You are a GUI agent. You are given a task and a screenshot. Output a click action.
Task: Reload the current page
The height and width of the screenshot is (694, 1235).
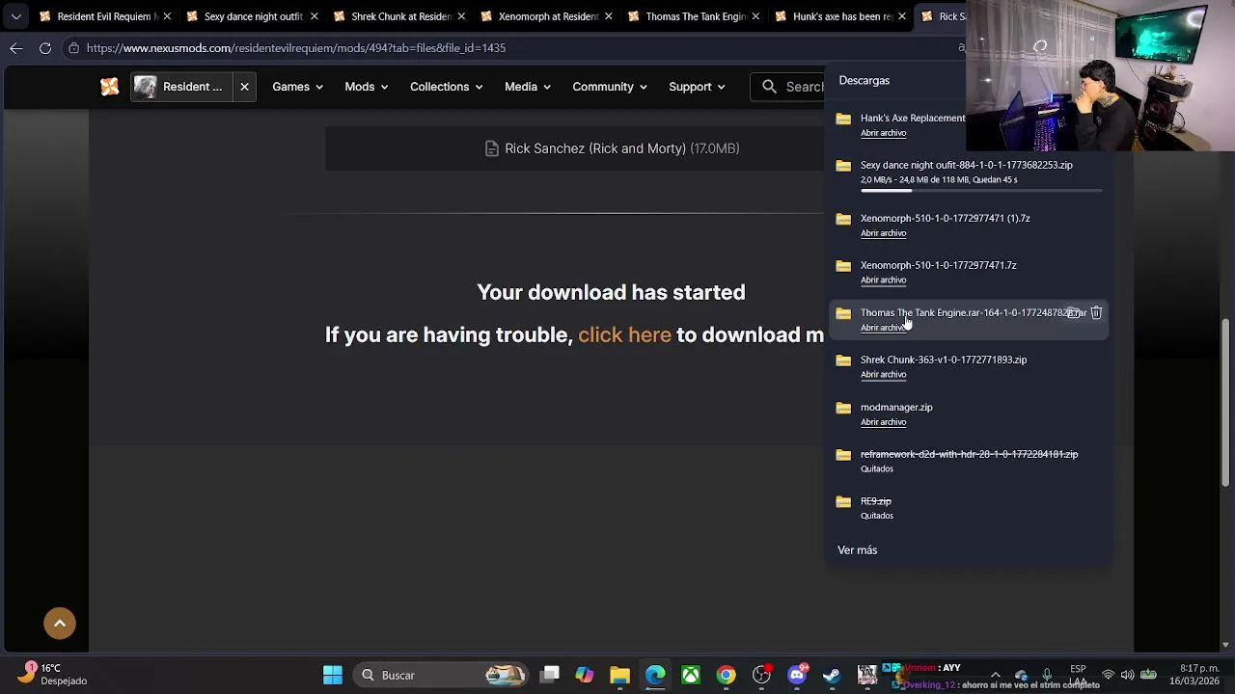click(45, 47)
